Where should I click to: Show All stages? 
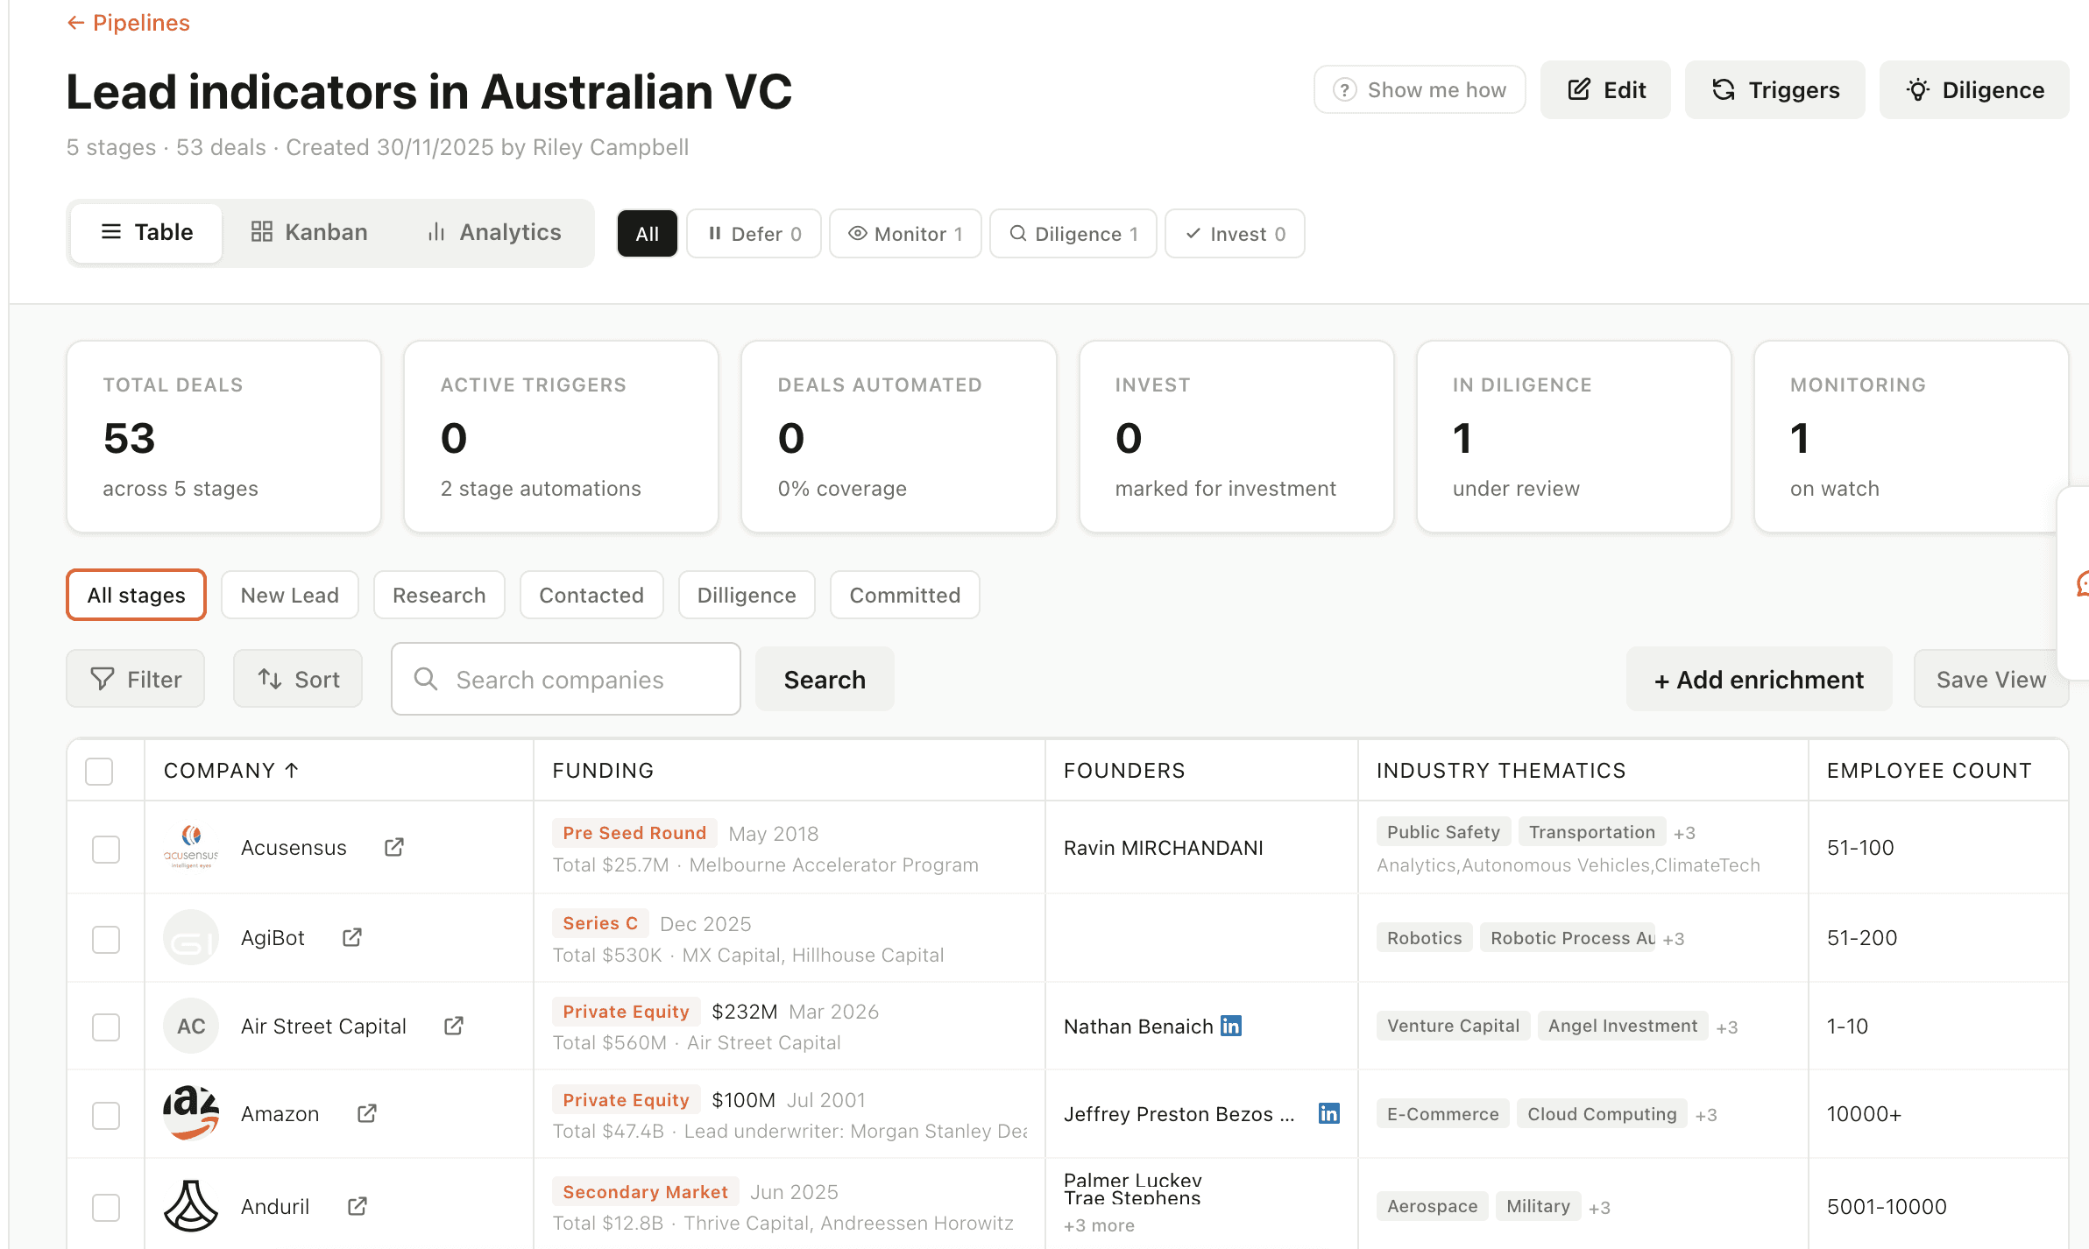[136, 595]
